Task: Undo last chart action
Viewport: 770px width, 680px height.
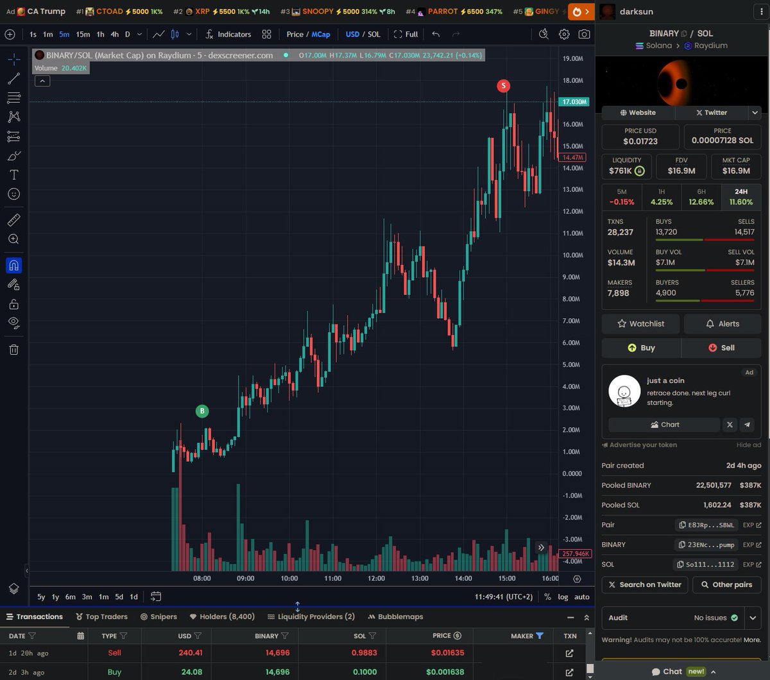Action: (x=436, y=34)
